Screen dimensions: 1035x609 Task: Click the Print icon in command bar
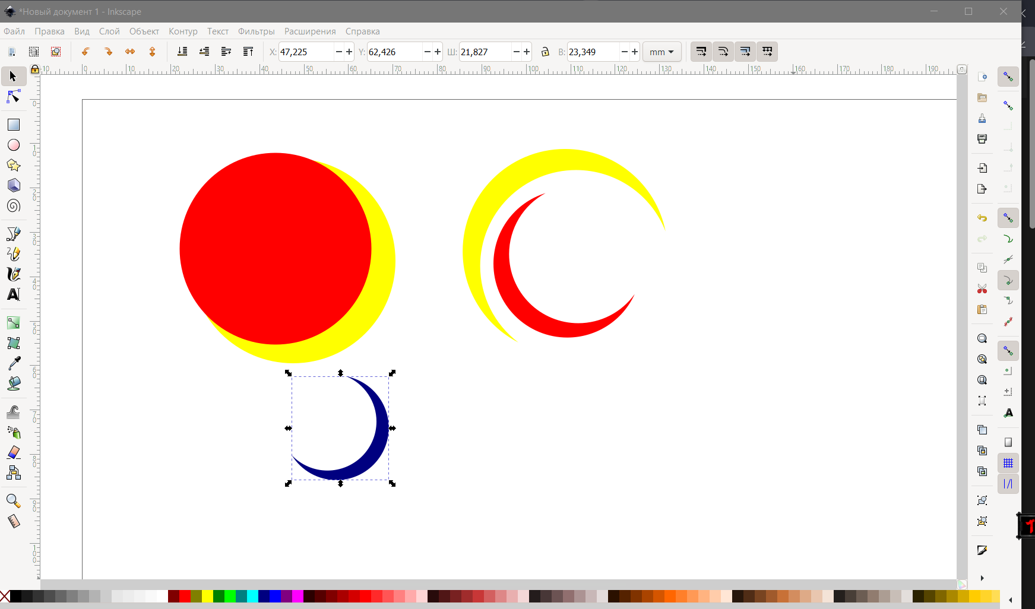(982, 138)
